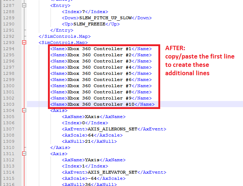Collapse the Axis fold marker on line 1304
This screenshot has height=186, width=243.
[x=24, y=110]
